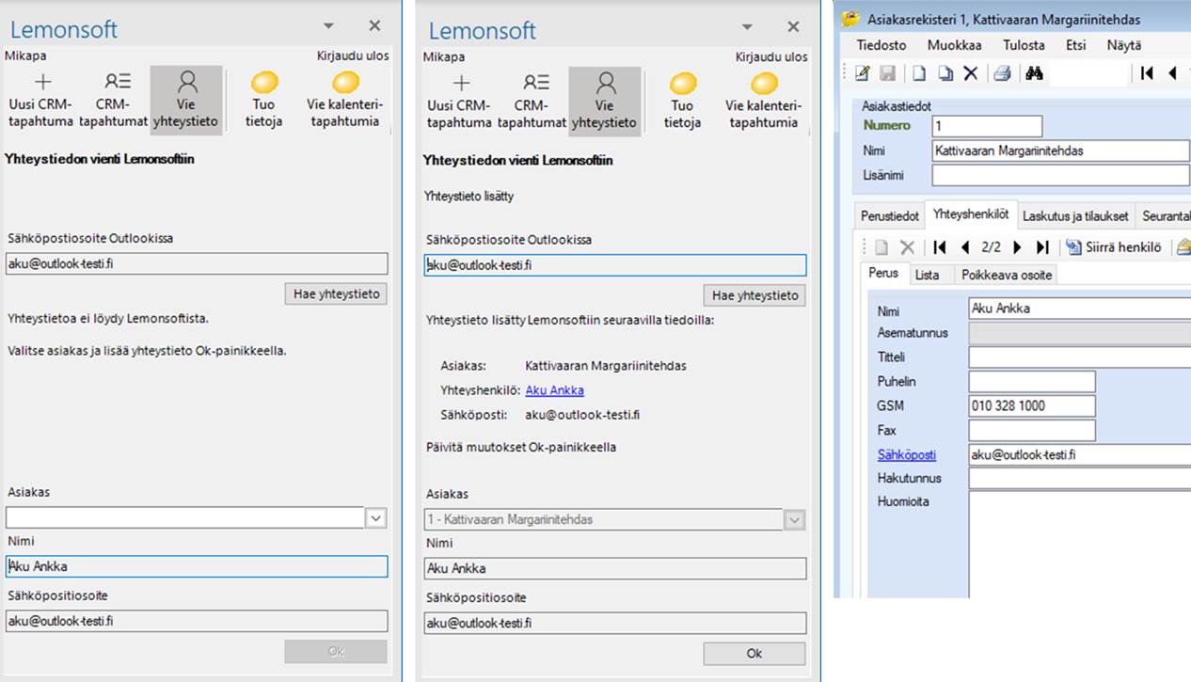Click the edit pencil icon in Asiakasrekisteri toolbar
This screenshot has width=1191, height=682.
pyautogui.click(x=863, y=73)
